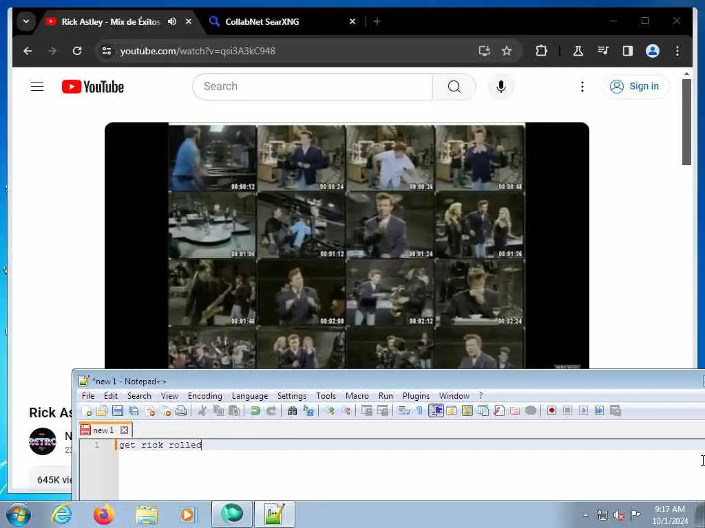This screenshot has width=705, height=528.
Task: Toggle the Chrome side panel icon
Action: click(628, 51)
